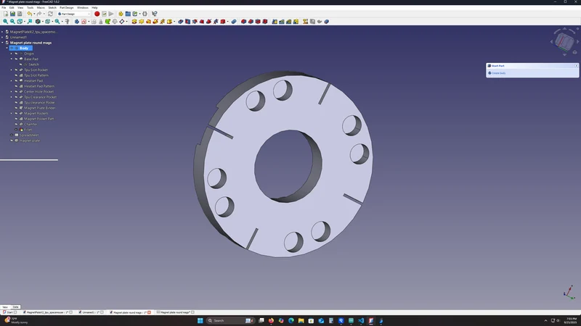
Task: Collapse the Body tree node
Action: click(x=7, y=48)
